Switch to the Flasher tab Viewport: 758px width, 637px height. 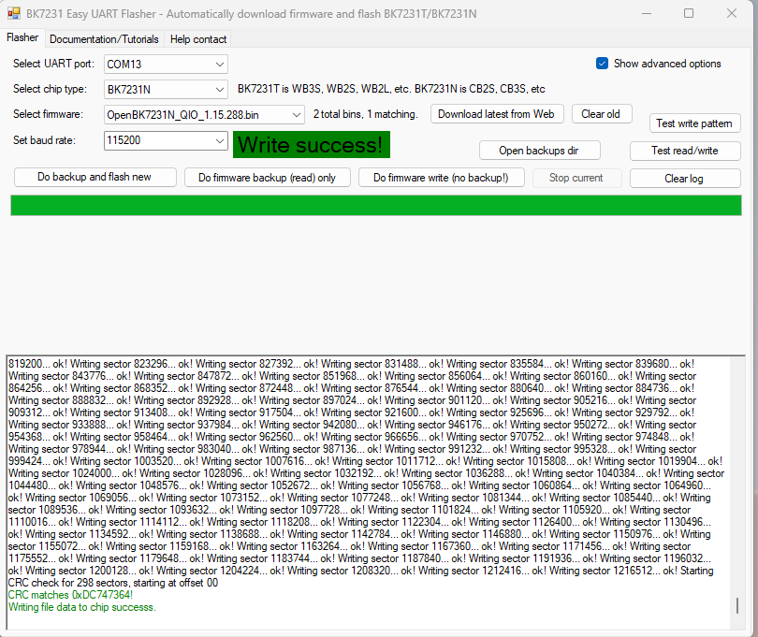pyautogui.click(x=22, y=37)
